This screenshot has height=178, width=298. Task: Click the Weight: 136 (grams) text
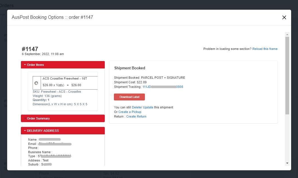coord(47,96)
